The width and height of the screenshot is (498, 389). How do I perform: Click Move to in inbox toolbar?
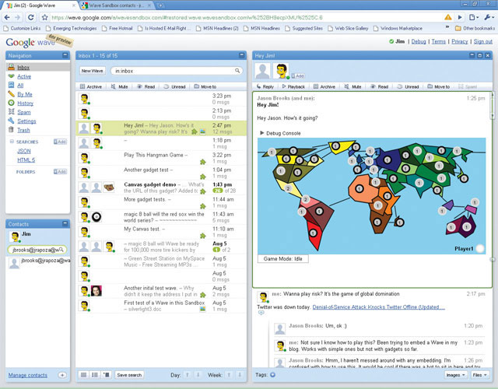tap(205, 86)
